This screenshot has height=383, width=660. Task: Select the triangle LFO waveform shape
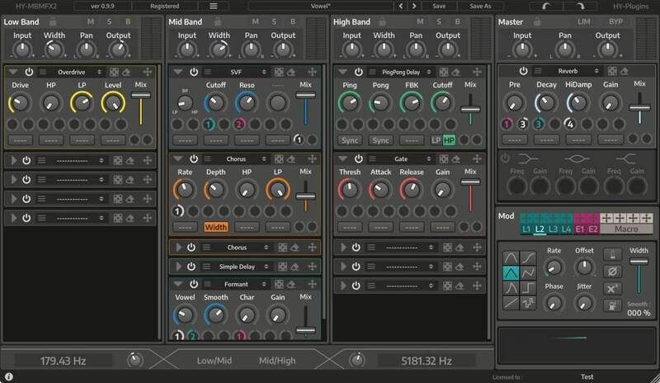click(x=511, y=272)
